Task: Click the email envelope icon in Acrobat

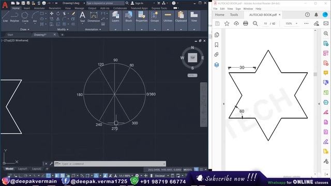Action: 326,23
